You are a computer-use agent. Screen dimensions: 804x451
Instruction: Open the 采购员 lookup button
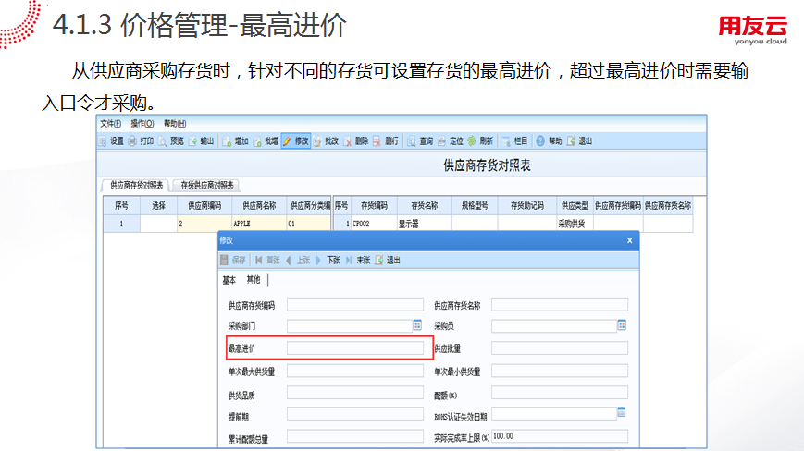(622, 325)
